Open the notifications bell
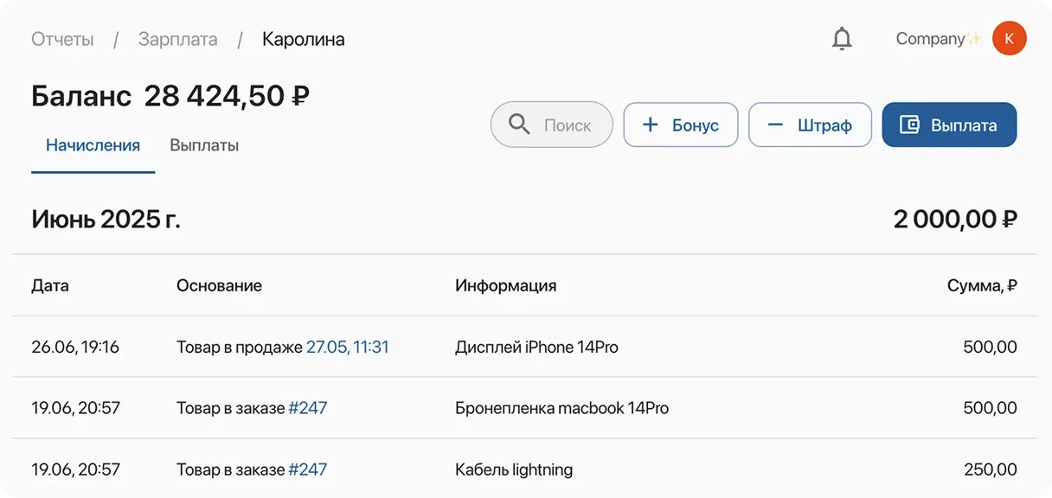 tap(841, 38)
